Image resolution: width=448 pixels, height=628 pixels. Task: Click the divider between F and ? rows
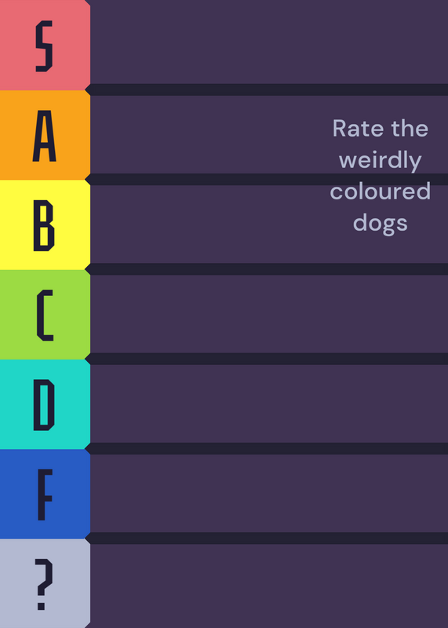tap(266, 539)
